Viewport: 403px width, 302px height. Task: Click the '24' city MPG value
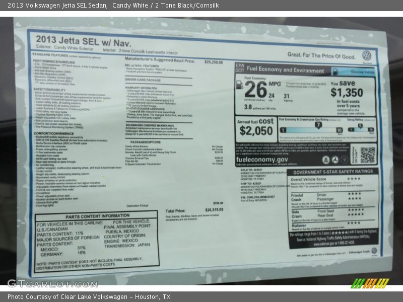[x=272, y=96]
